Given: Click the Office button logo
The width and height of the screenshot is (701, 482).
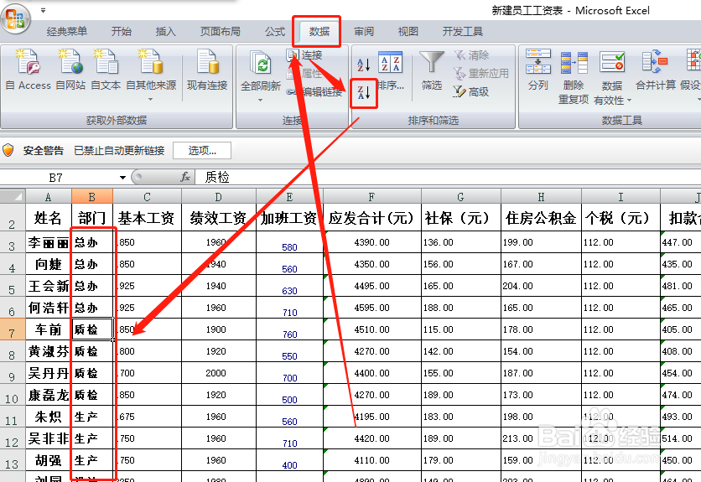Looking at the screenshot, I should (16, 18).
